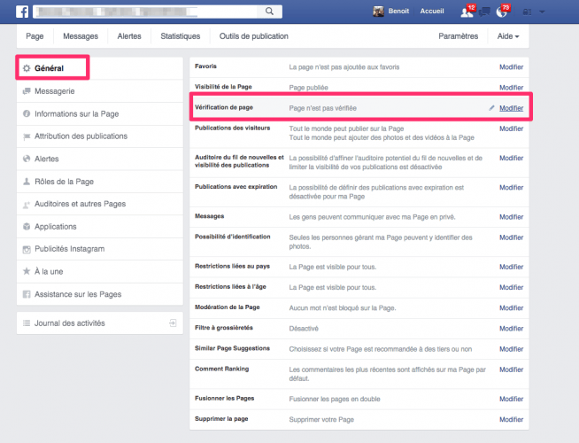Click Modifier for Messages setting

tap(511, 217)
